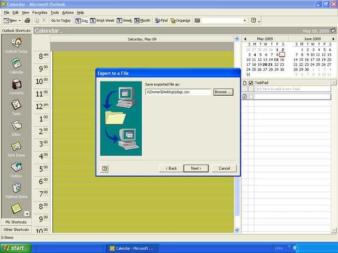Click the Organize toolbar button
This screenshot has height=253, width=338.
(x=180, y=21)
